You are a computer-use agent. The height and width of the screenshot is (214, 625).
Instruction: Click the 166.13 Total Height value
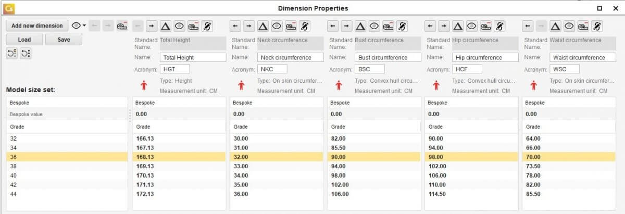click(x=145, y=139)
